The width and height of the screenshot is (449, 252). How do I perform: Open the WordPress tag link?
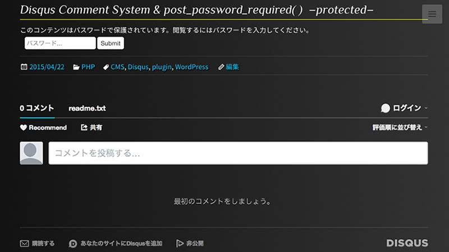click(x=191, y=67)
